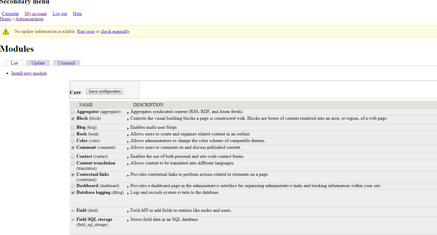Tick the Dashboard module checkbox
The height and width of the screenshot is (235, 437).
coord(73,186)
